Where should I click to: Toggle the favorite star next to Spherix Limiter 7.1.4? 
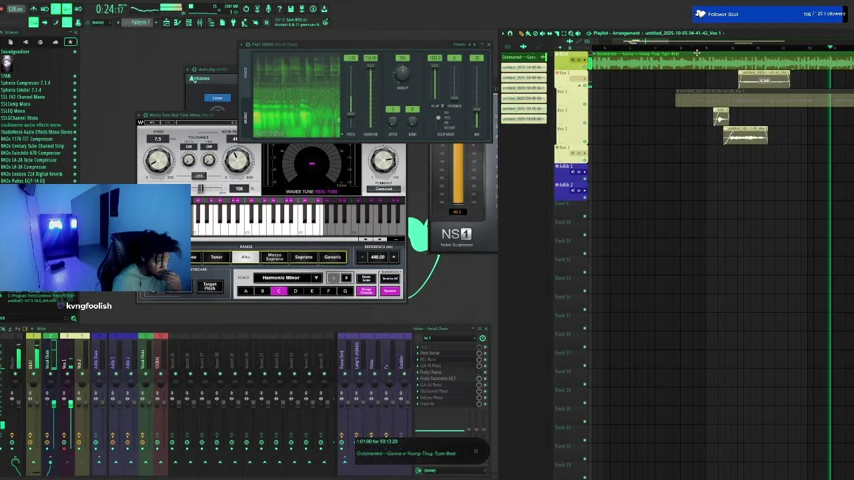tap(75, 90)
